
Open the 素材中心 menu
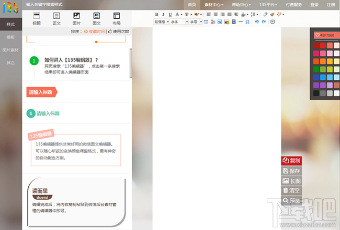(x=213, y=4)
